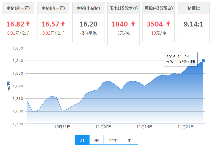
Task: Click the 0.01元/公斤 change text
Action: (x=18, y=33)
